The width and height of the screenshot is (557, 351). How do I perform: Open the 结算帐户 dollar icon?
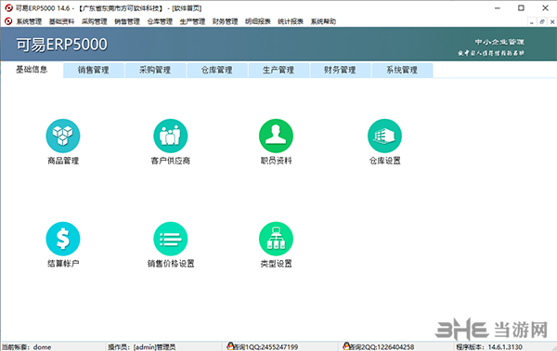coord(63,239)
